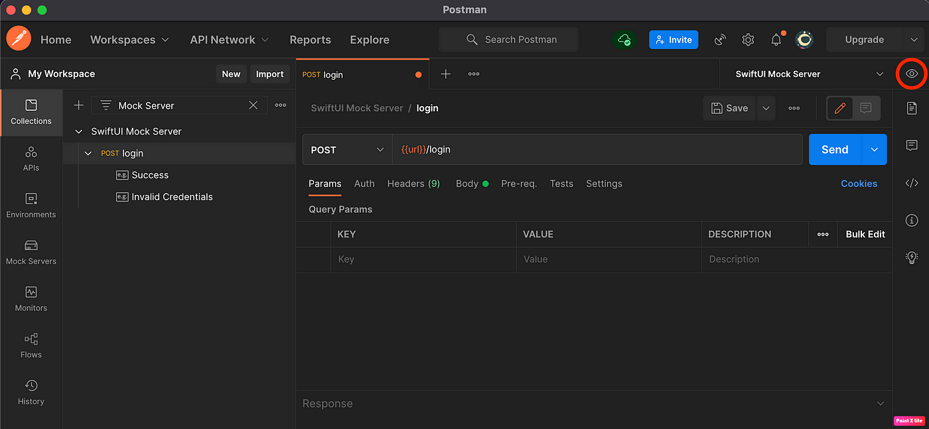
Task: Select the POST login tab
Action: [x=362, y=74]
